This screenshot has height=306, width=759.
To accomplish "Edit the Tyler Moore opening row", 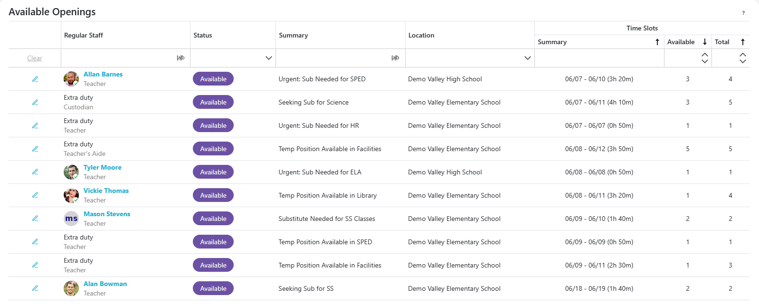I will (x=35, y=172).
